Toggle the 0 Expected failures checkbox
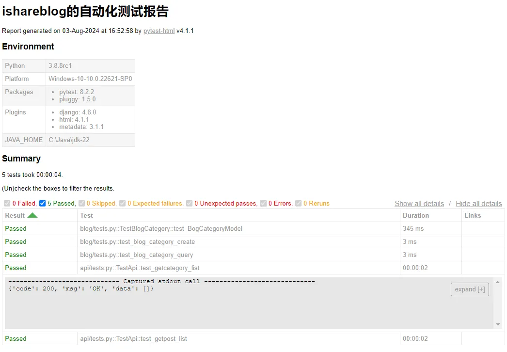This screenshot has height=352, width=507. (x=123, y=204)
